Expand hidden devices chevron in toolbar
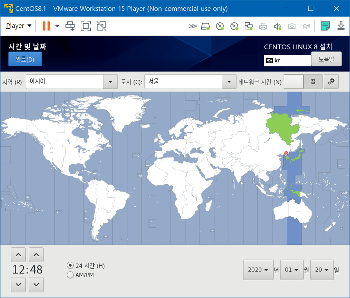The image size is (350, 298). [192, 26]
